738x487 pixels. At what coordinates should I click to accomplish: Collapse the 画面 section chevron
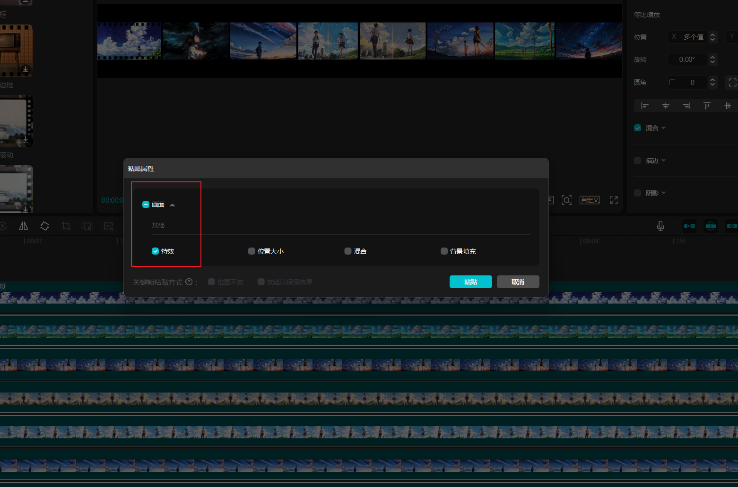pos(172,205)
